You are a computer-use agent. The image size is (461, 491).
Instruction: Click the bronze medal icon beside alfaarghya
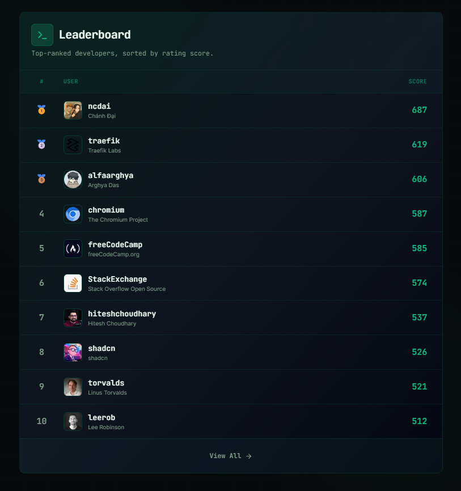[41, 179]
